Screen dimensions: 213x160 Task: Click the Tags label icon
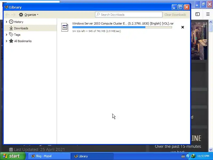[x=11, y=34]
